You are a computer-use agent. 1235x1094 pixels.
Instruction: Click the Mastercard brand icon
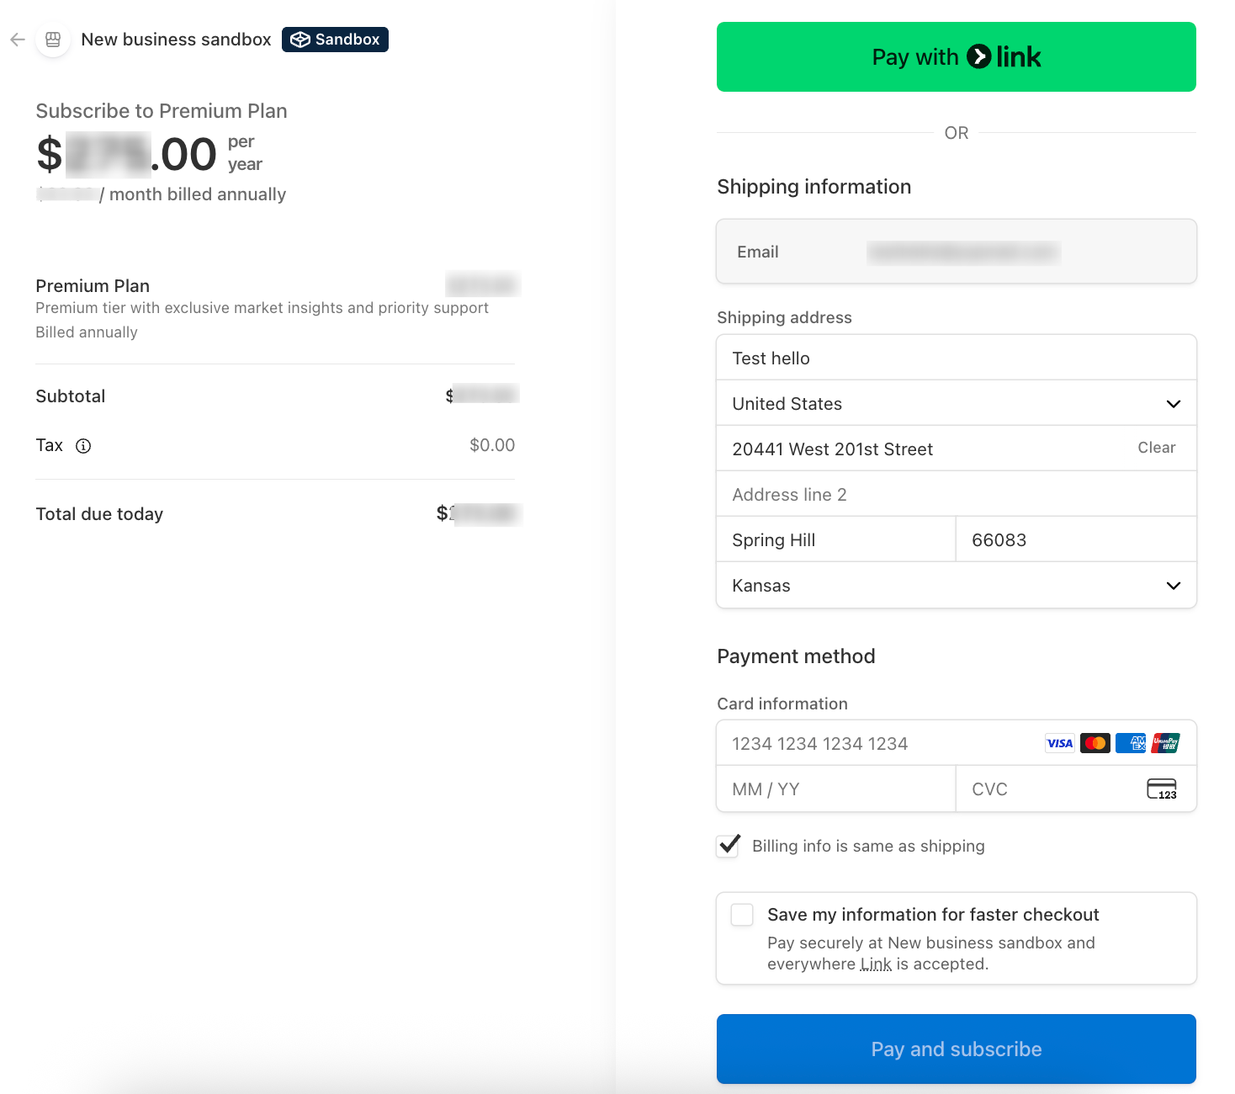(x=1095, y=743)
